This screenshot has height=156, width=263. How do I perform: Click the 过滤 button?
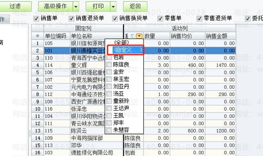point(15,7)
